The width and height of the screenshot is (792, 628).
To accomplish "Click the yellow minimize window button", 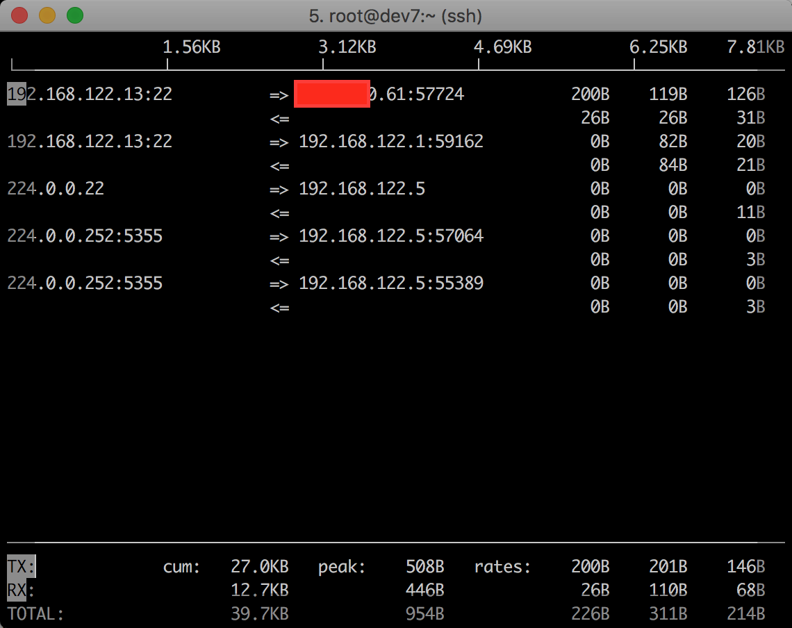I will (x=47, y=15).
